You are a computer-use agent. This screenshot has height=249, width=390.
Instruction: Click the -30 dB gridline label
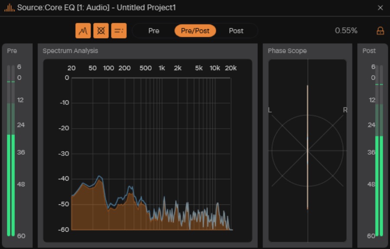coord(64,154)
